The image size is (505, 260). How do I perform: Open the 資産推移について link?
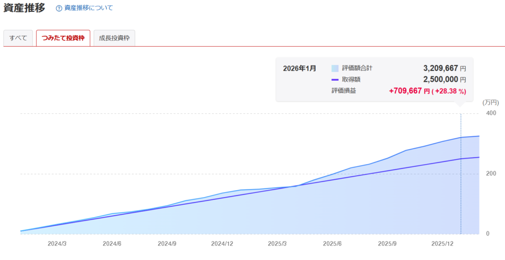tap(88, 8)
